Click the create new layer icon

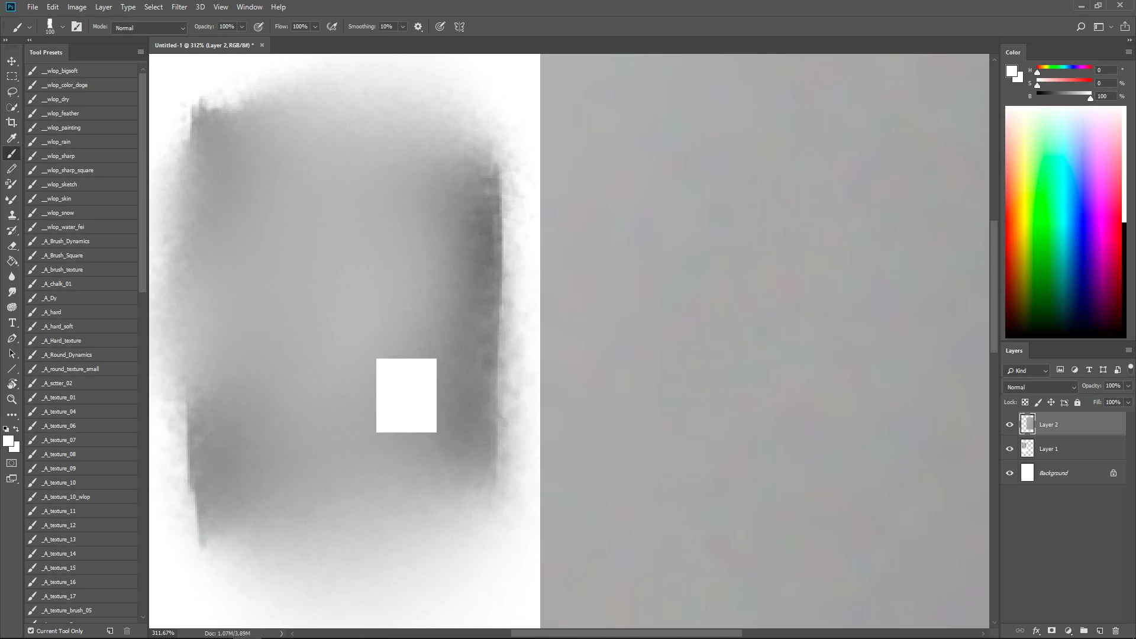point(1100,631)
